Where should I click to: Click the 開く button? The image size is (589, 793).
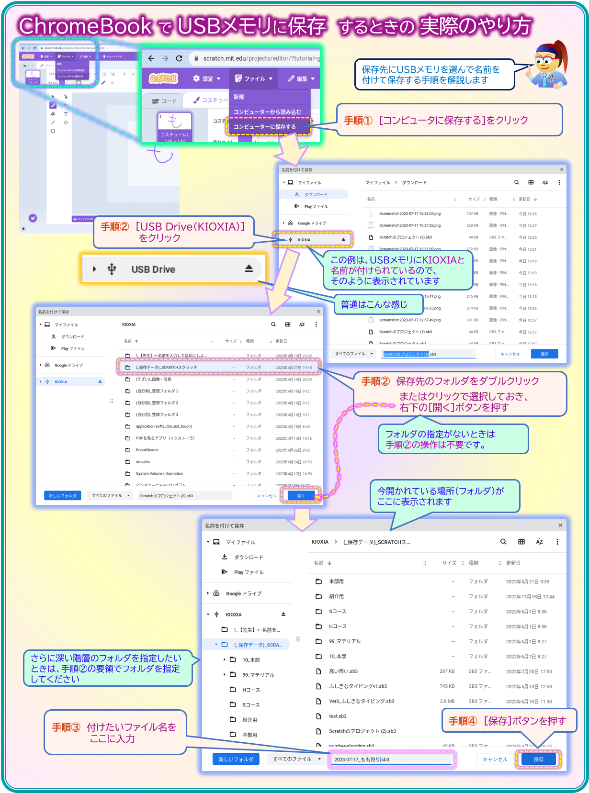301,495
